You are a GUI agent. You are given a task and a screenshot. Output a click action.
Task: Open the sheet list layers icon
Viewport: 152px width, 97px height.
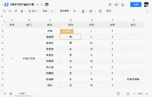(11, 94)
